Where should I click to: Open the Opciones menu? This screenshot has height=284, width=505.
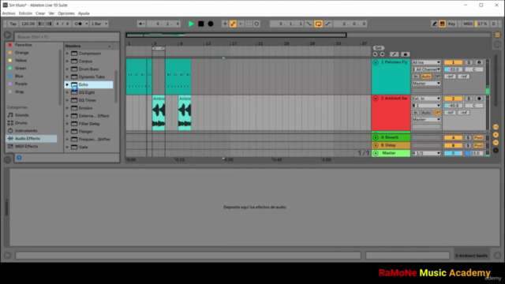coord(66,13)
